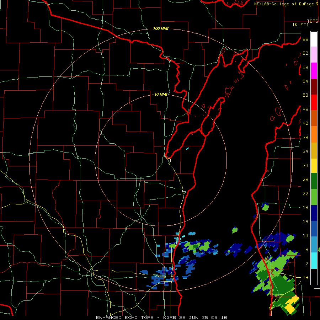Viewport: 320px width, 320px height.
Task: Select the navy blue legend swatch
Action: click(x=314, y=213)
